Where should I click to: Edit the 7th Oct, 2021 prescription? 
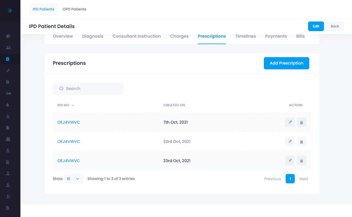point(290,122)
